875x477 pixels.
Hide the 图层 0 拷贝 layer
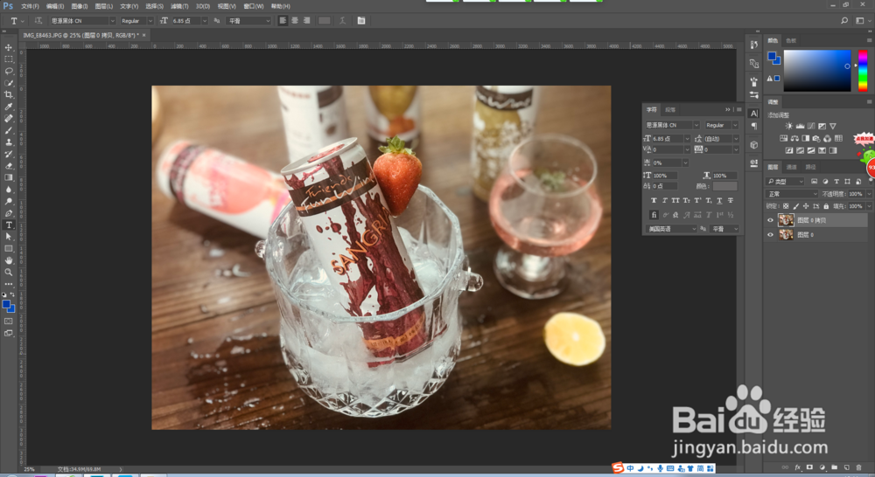coord(770,220)
